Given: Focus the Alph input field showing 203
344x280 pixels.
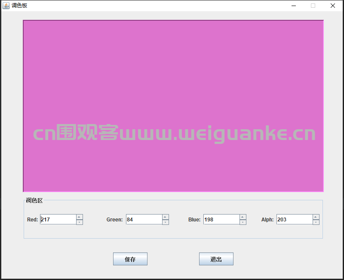Looking at the screenshot, I should pos(295,219).
